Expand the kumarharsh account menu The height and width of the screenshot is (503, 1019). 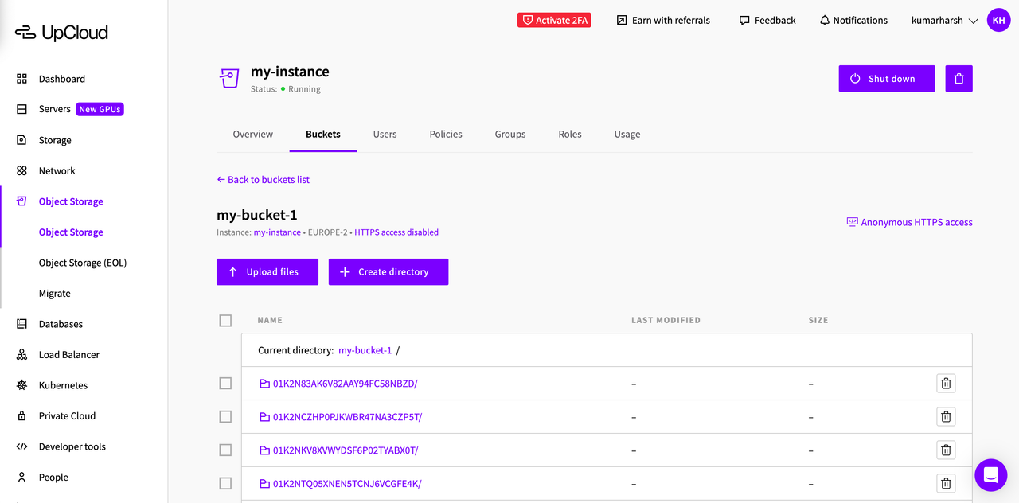pos(944,20)
